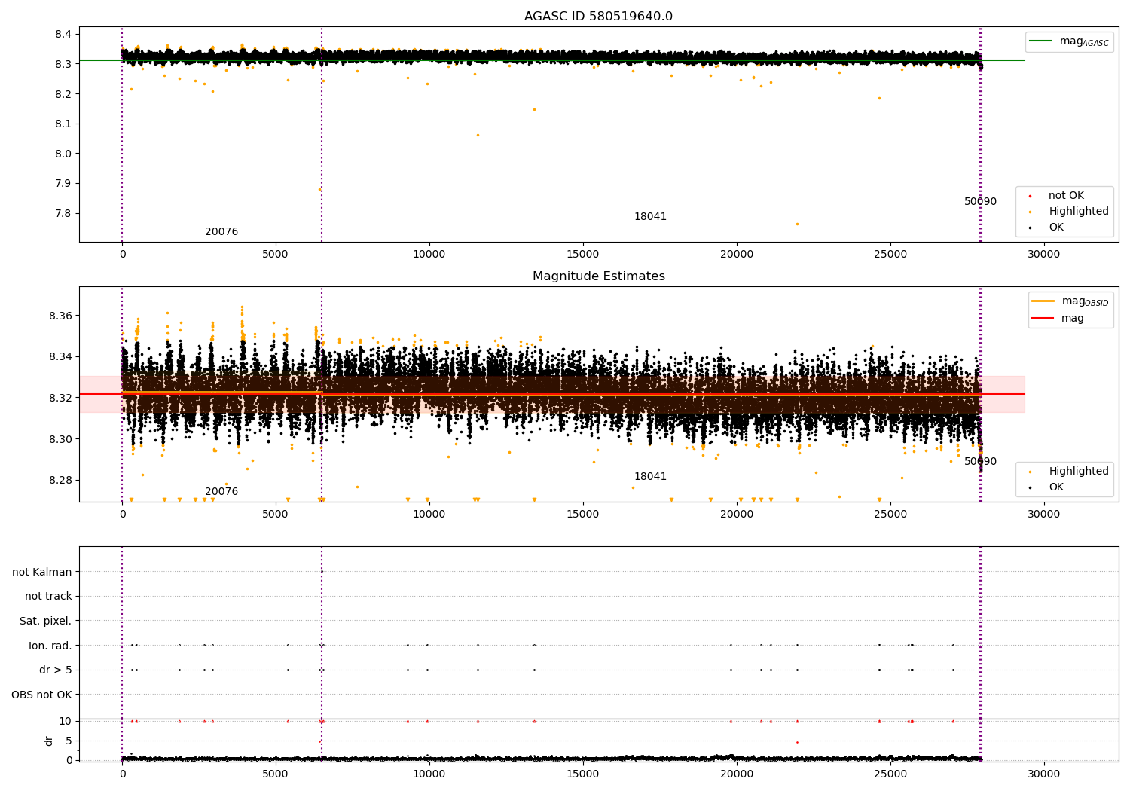The width and height of the screenshot is (1130, 791).
Task: Click the 'dr' y-axis label
Action: (x=49, y=741)
